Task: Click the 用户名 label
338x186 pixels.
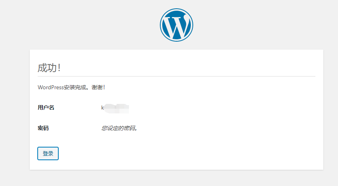Action: point(46,107)
